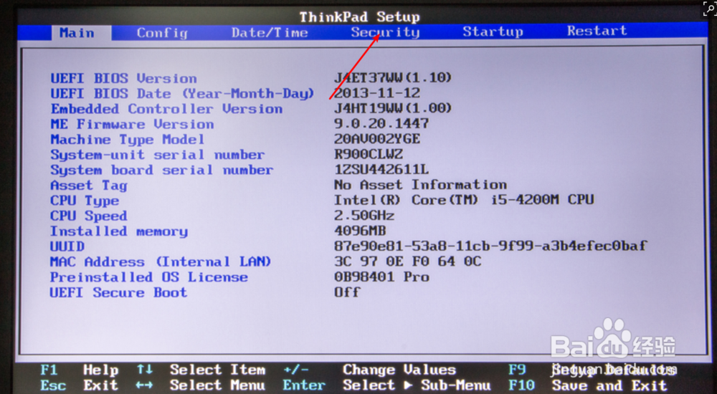Image resolution: width=717 pixels, height=394 pixels.
Task: Open the Restart tab
Action: tap(597, 31)
